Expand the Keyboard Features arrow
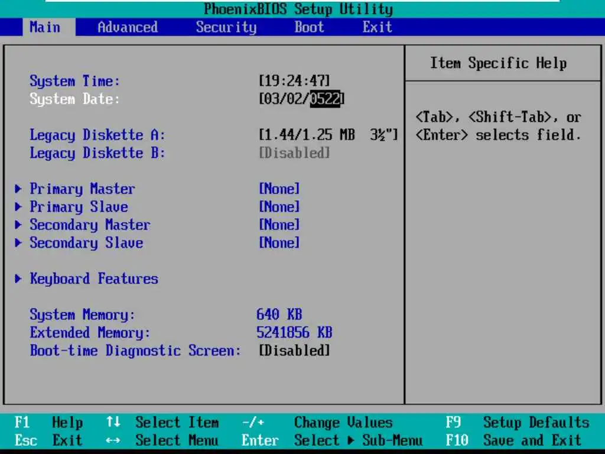 (18, 279)
